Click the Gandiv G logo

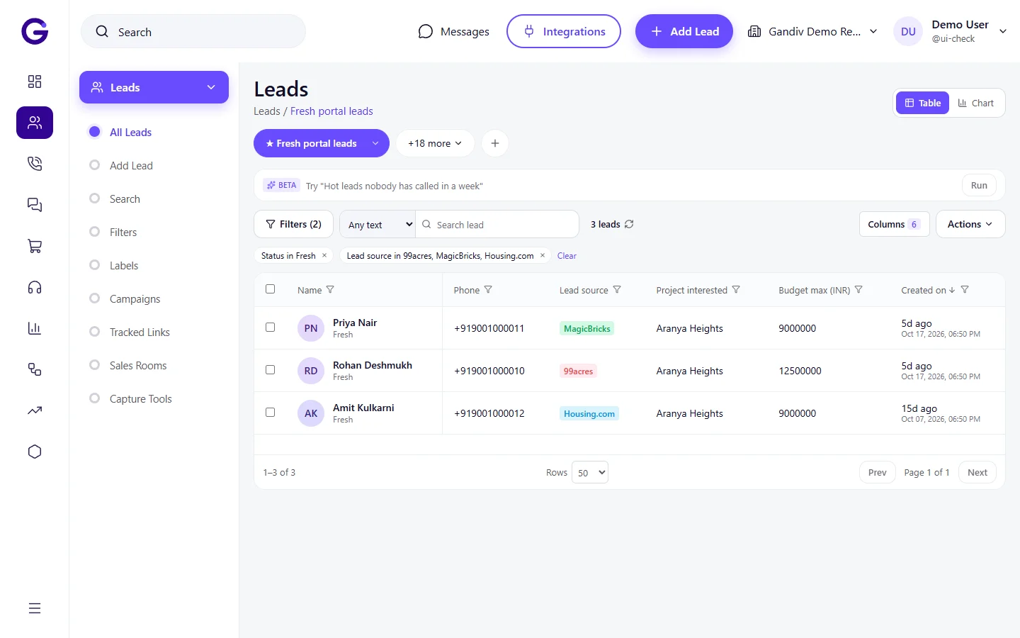(x=35, y=31)
